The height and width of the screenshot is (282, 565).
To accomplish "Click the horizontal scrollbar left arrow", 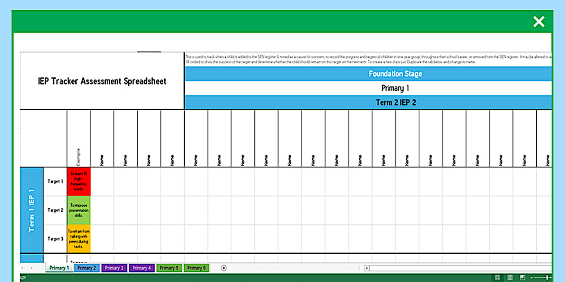I will pyautogui.click(x=366, y=268).
